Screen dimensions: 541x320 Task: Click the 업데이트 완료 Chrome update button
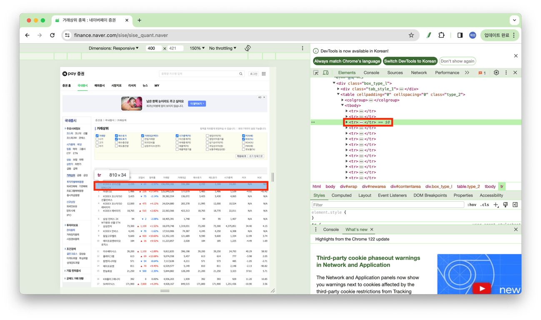pos(501,35)
